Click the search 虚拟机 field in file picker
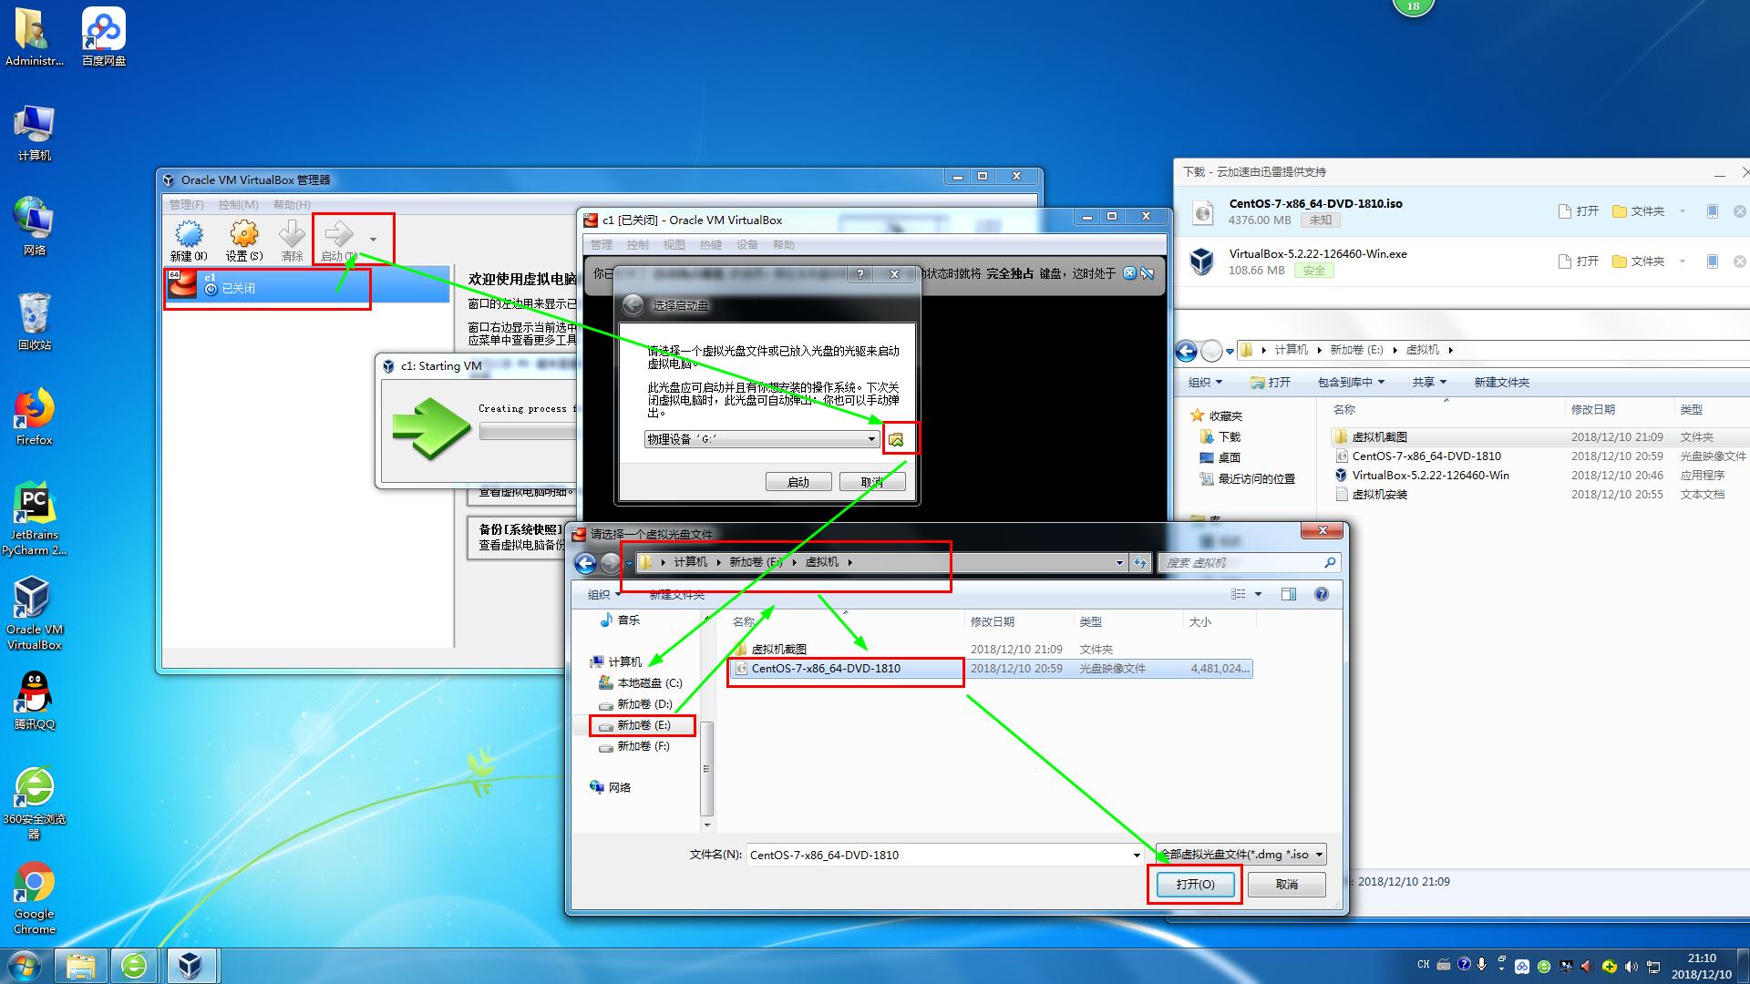 click(x=1249, y=563)
